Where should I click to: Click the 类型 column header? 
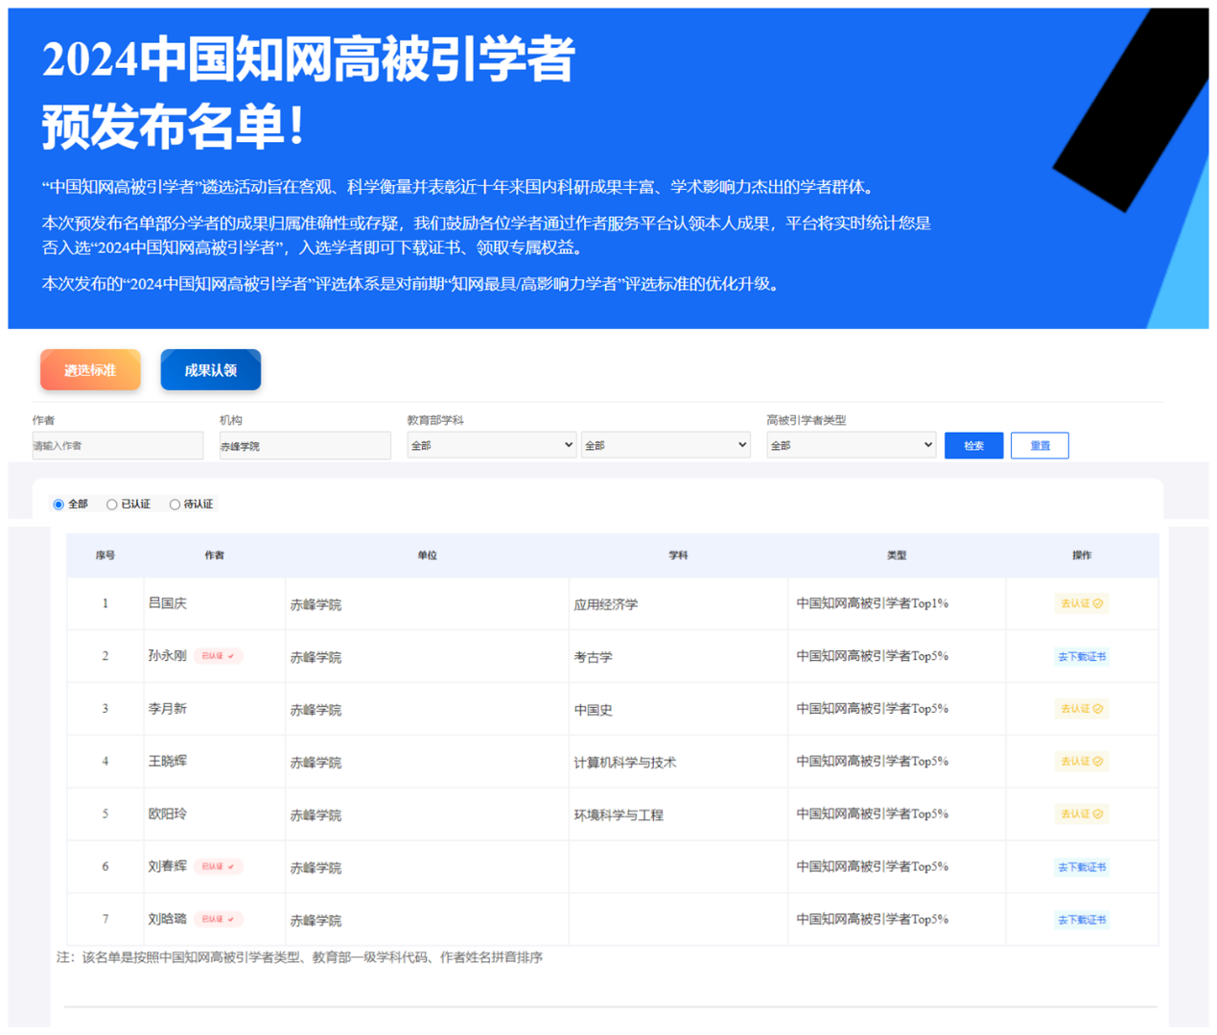[x=897, y=555]
